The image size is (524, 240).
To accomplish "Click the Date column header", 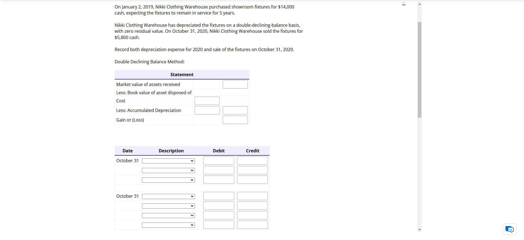I will click(x=127, y=151).
